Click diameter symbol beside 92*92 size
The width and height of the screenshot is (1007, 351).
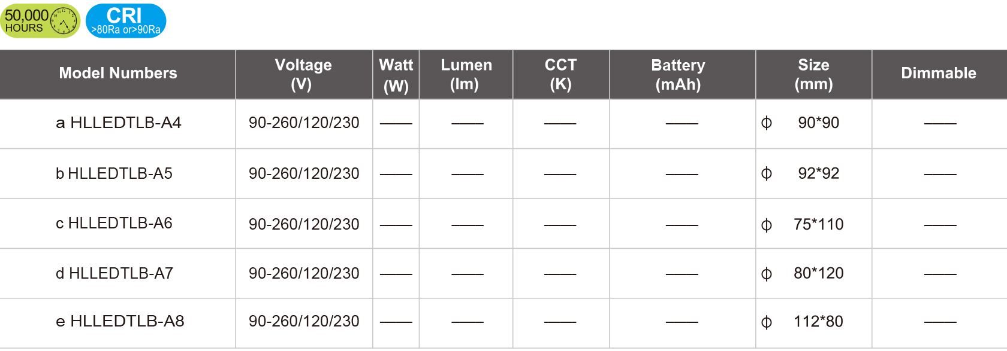[766, 174]
